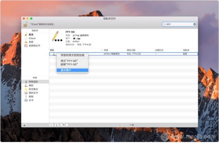The width and height of the screenshot is (219, 143).
Task: Choose 显示简介 in the context menu
Action: tap(72, 70)
